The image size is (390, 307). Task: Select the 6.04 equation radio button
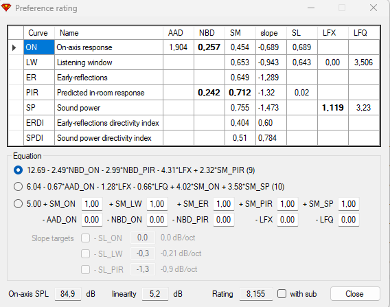click(18, 187)
